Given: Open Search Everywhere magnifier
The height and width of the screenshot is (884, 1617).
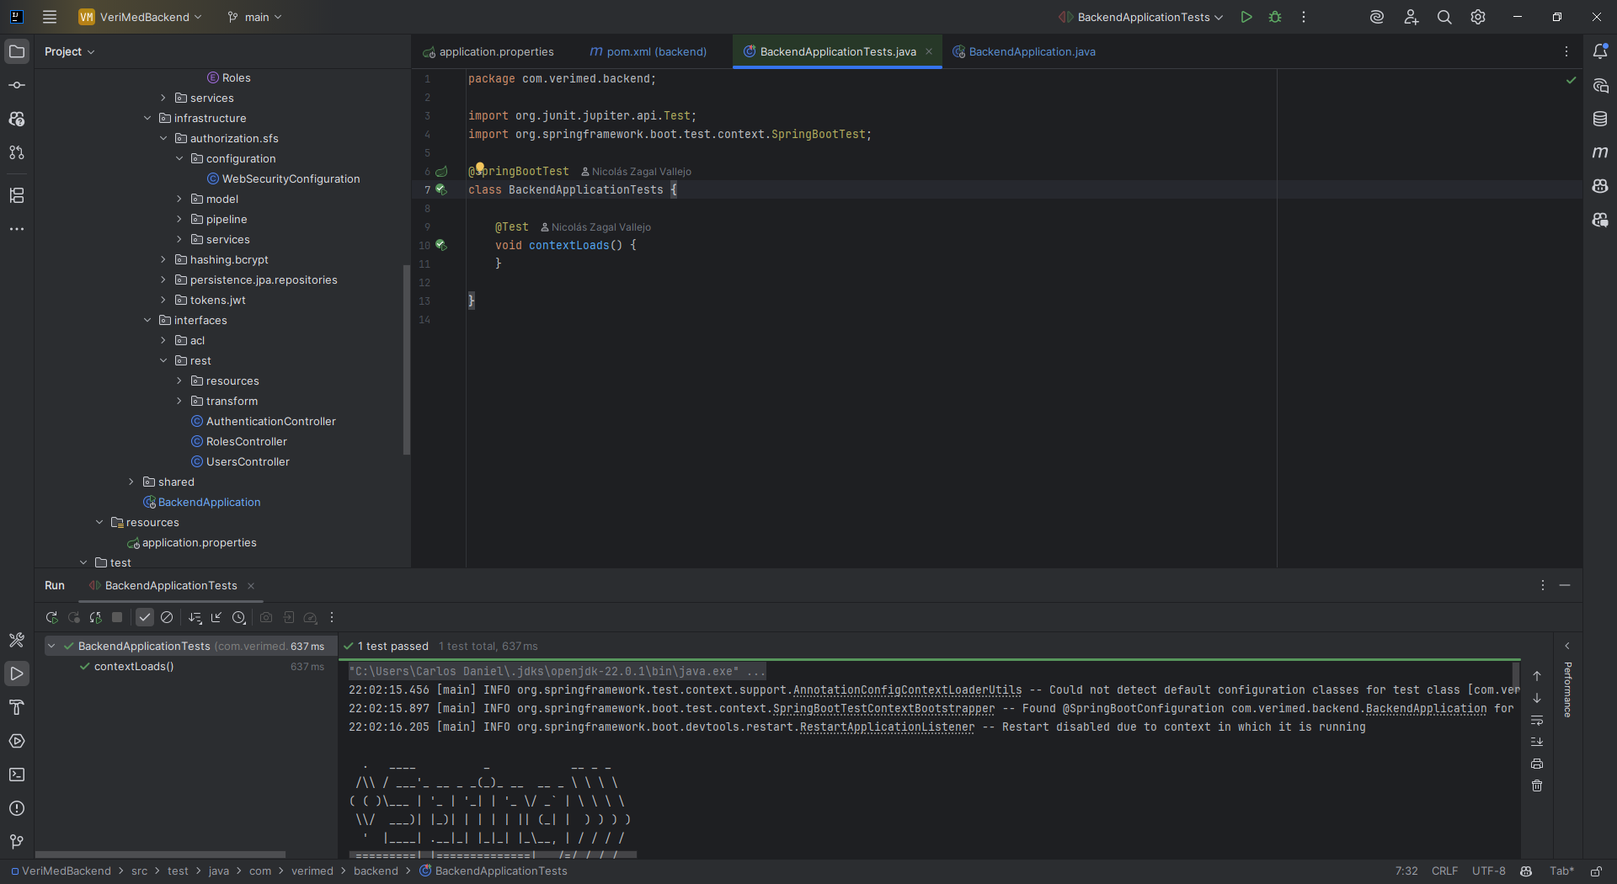Looking at the screenshot, I should 1444,17.
